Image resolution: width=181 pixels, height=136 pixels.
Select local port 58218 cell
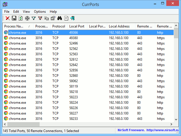point(74,92)
